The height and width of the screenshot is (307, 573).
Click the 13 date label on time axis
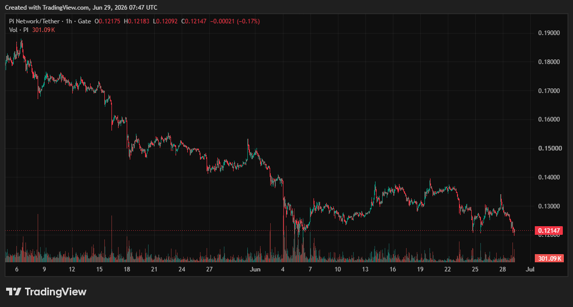click(365, 269)
